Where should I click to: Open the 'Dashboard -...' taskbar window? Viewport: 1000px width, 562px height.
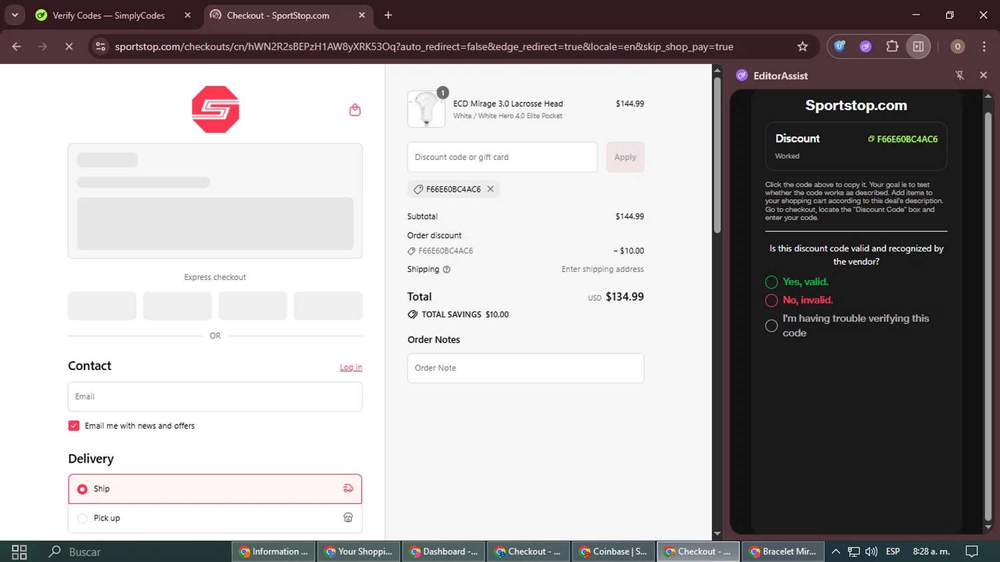point(444,551)
